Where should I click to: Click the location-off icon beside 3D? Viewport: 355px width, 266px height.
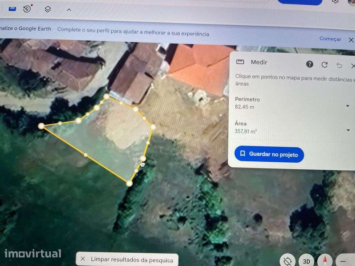click(288, 261)
